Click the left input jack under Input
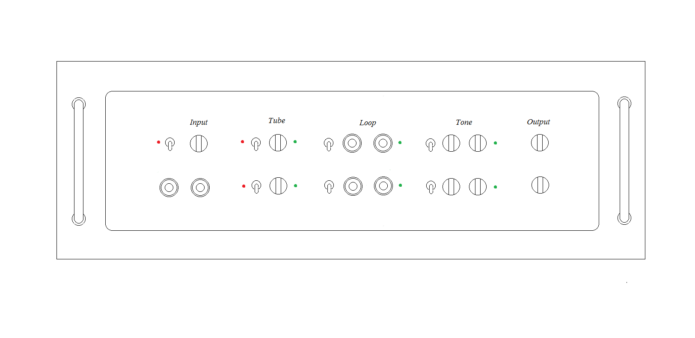The height and width of the screenshot is (338, 695). coord(169,188)
